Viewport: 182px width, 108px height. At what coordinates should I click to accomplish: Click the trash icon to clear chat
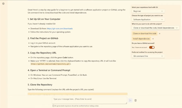pyautogui.click(x=135, y=100)
